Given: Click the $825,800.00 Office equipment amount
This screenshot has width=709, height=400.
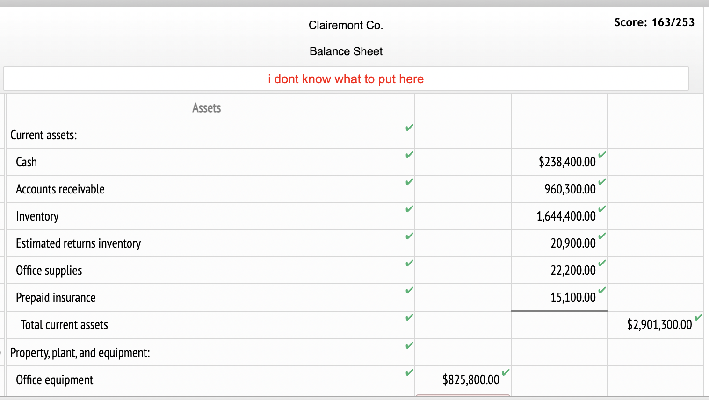Looking at the screenshot, I should (x=471, y=379).
